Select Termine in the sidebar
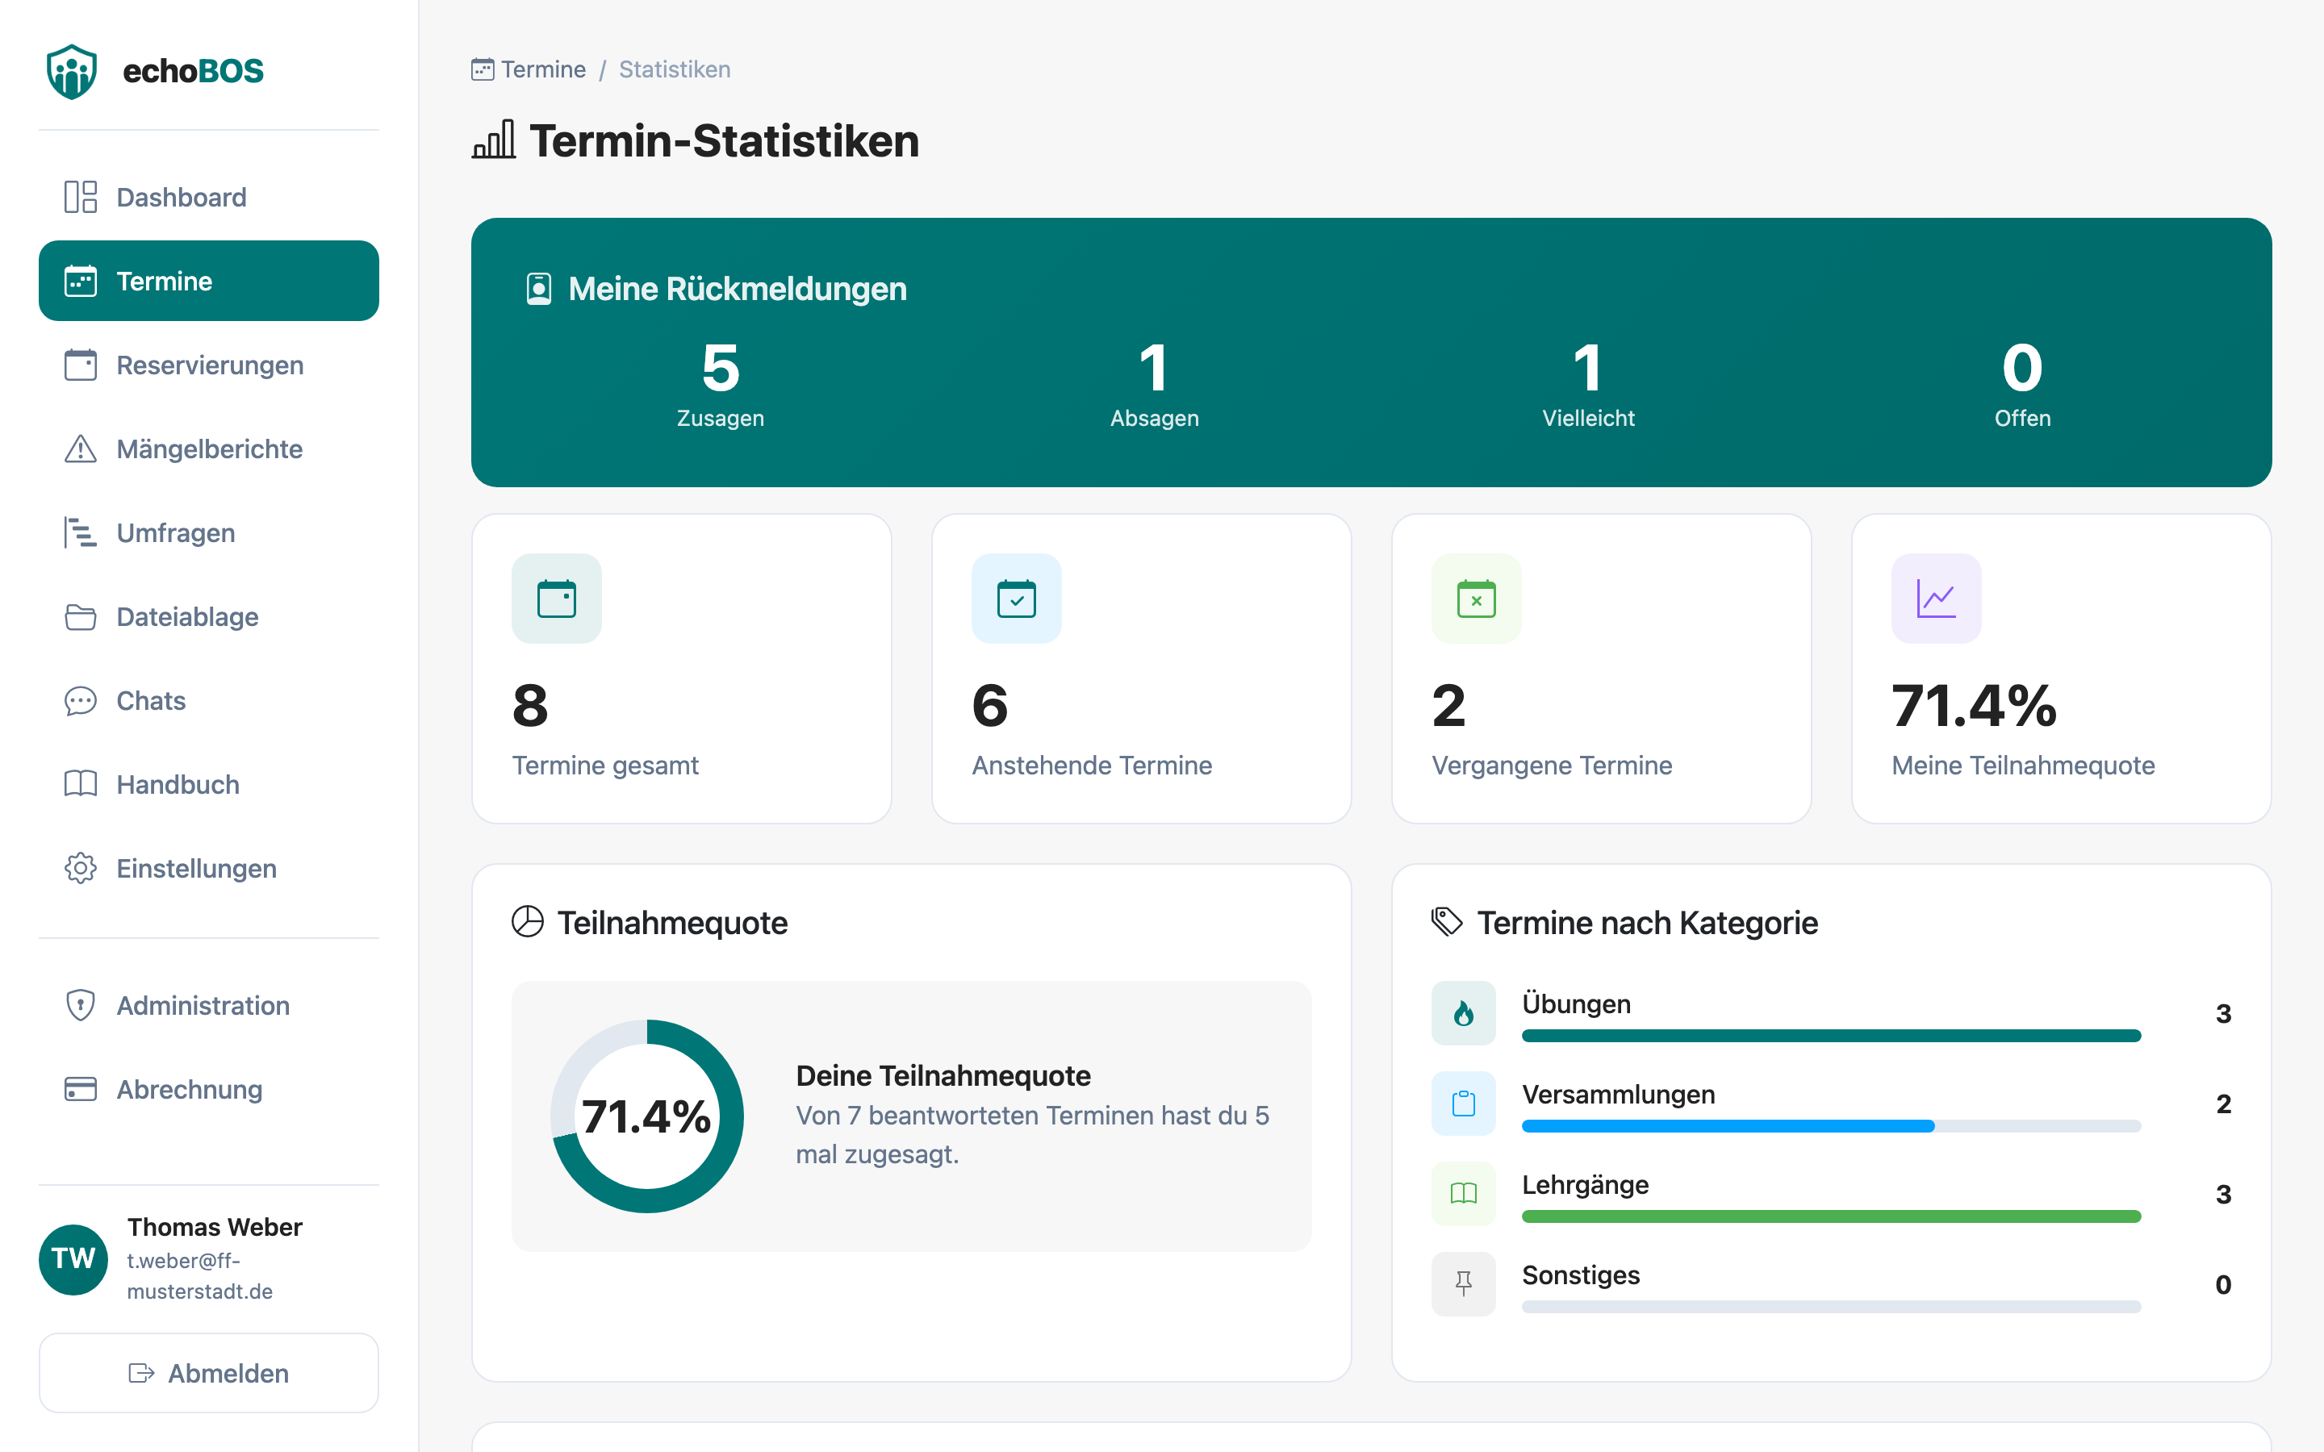Screen dimensions: 2324x1452 (x=208, y=281)
